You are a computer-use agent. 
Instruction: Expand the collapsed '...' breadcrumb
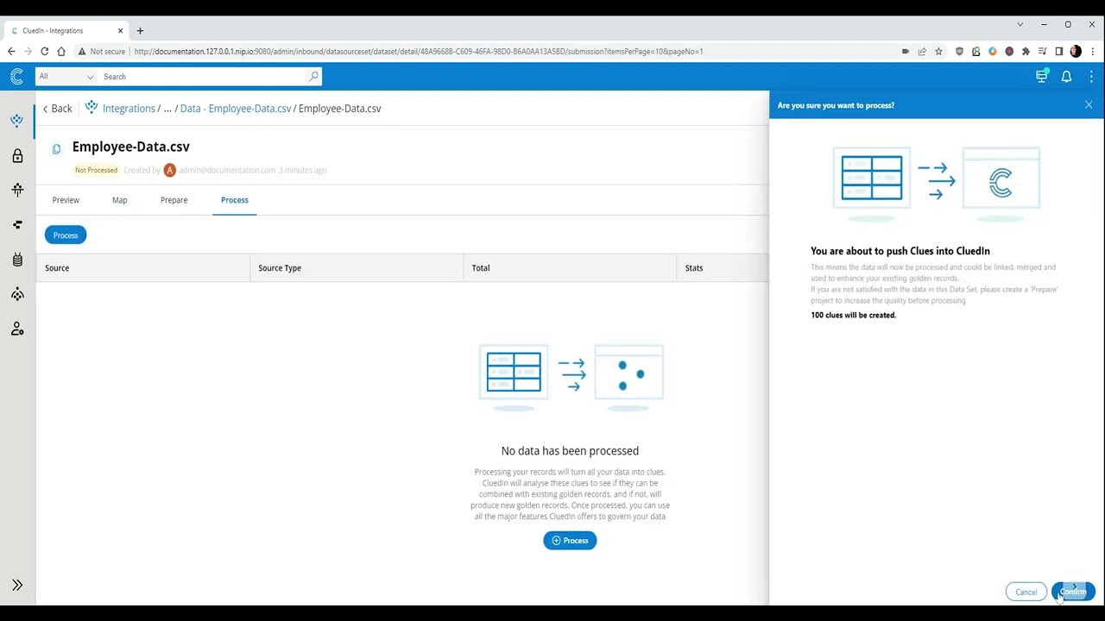coord(167,109)
